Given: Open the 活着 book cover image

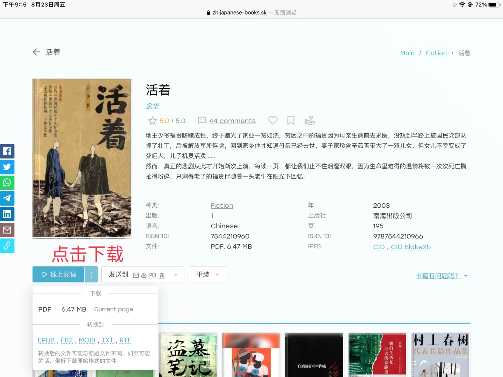Looking at the screenshot, I should (x=82, y=158).
